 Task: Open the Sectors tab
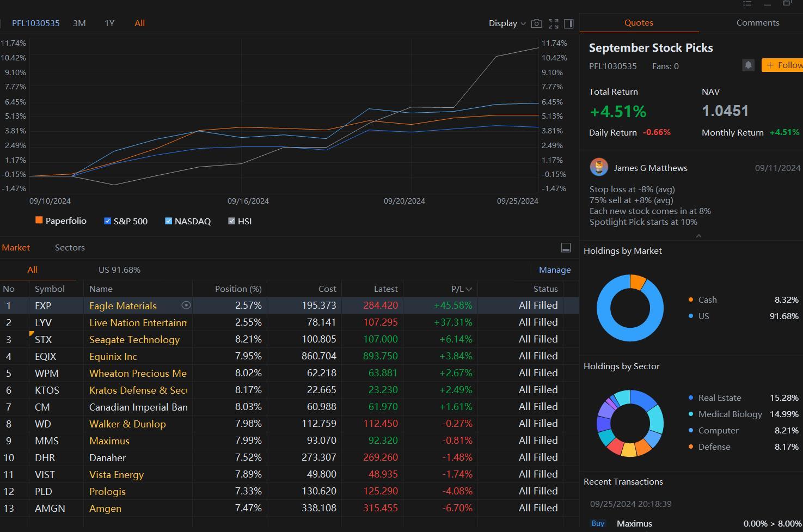tap(70, 248)
